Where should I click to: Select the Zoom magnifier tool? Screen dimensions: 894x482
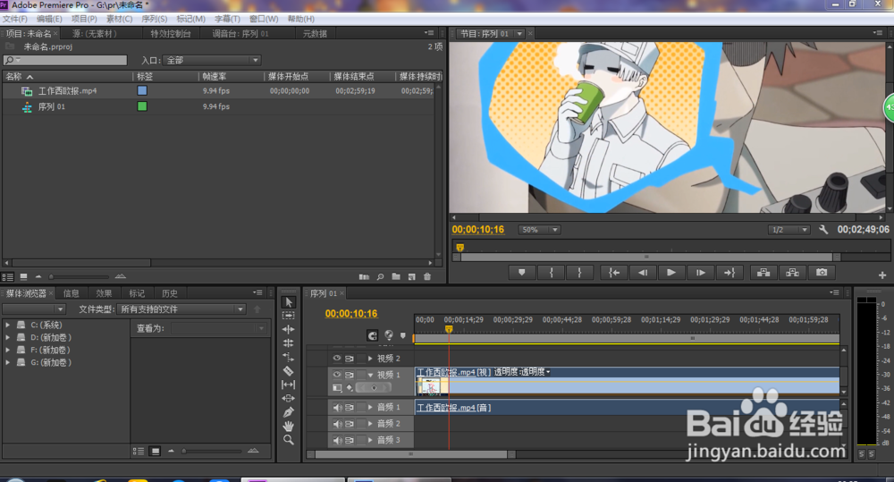click(289, 440)
